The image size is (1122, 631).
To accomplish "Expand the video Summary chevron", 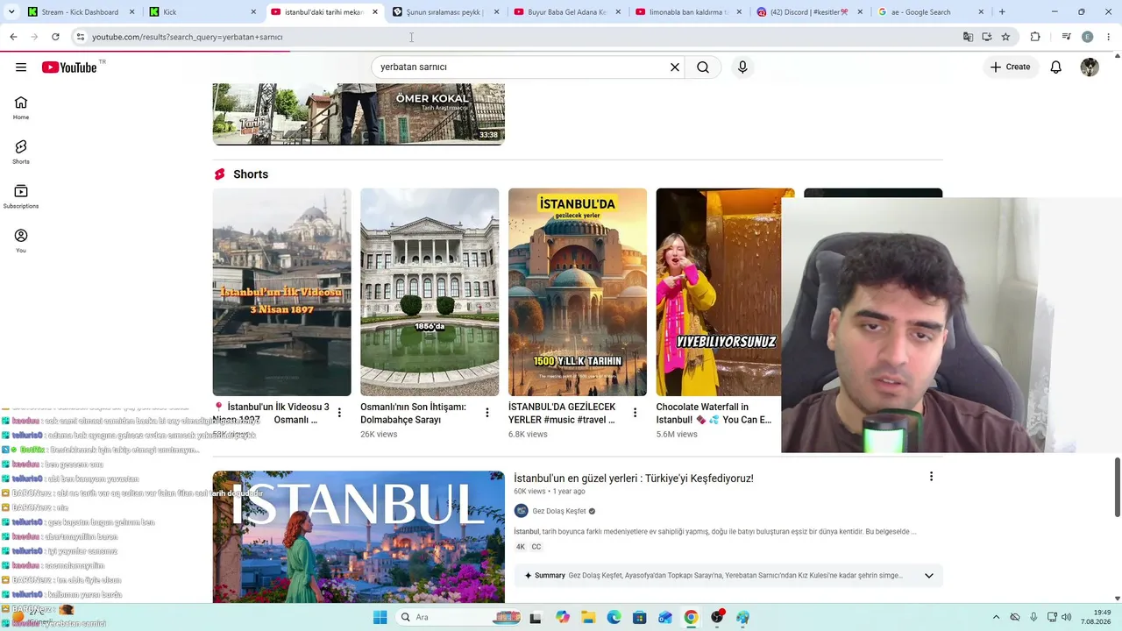I will coord(929,576).
